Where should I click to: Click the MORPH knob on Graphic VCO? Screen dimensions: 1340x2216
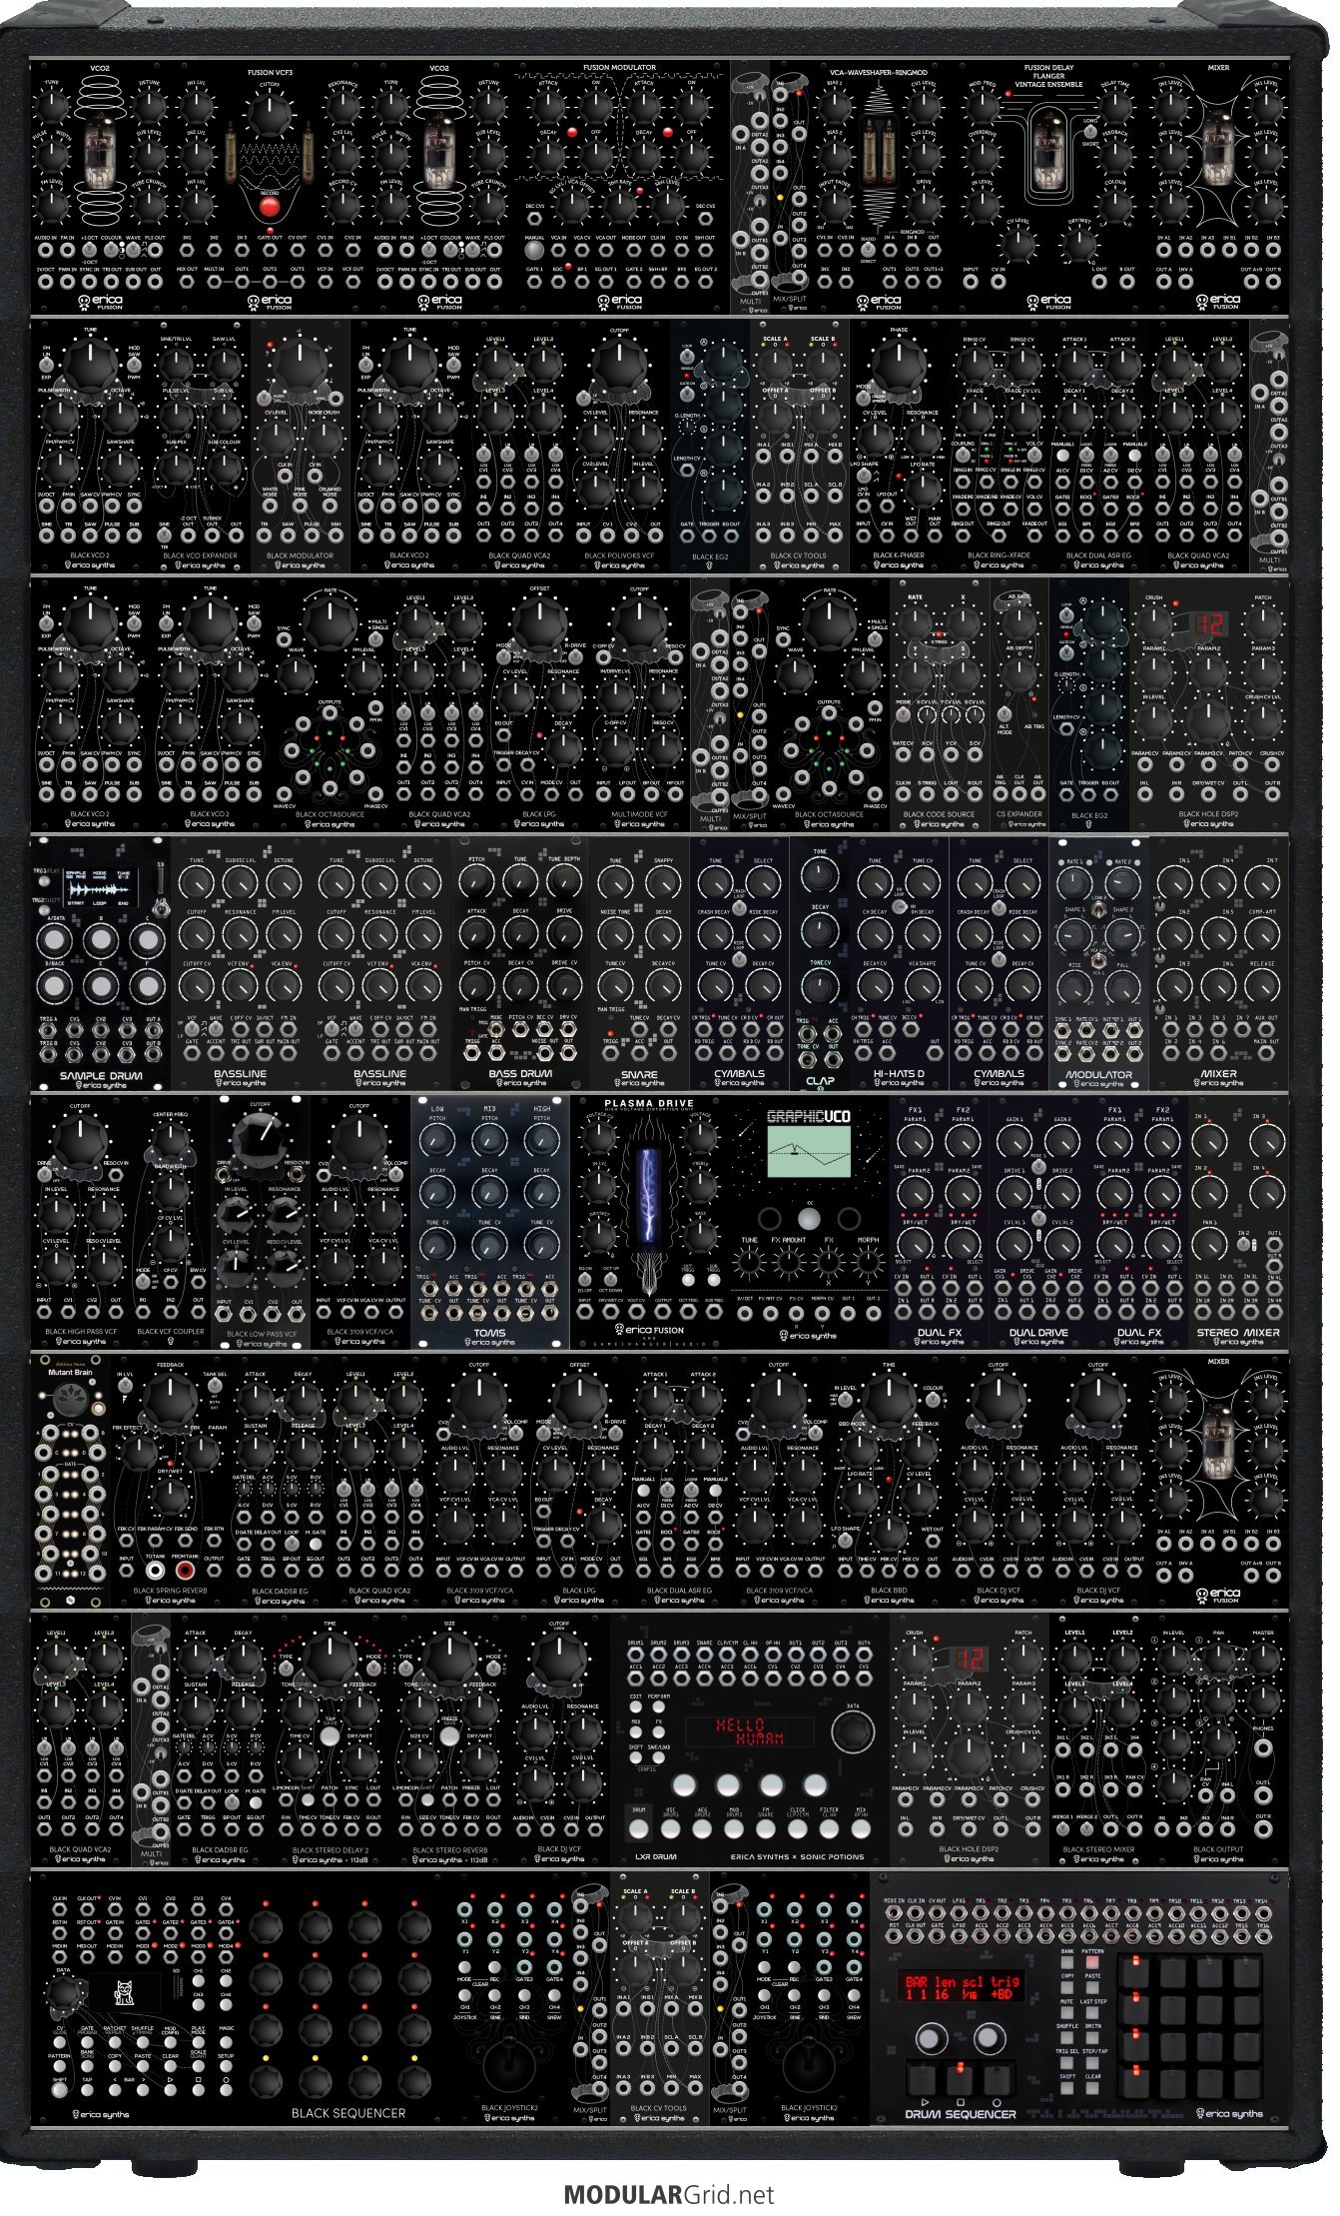[869, 1264]
